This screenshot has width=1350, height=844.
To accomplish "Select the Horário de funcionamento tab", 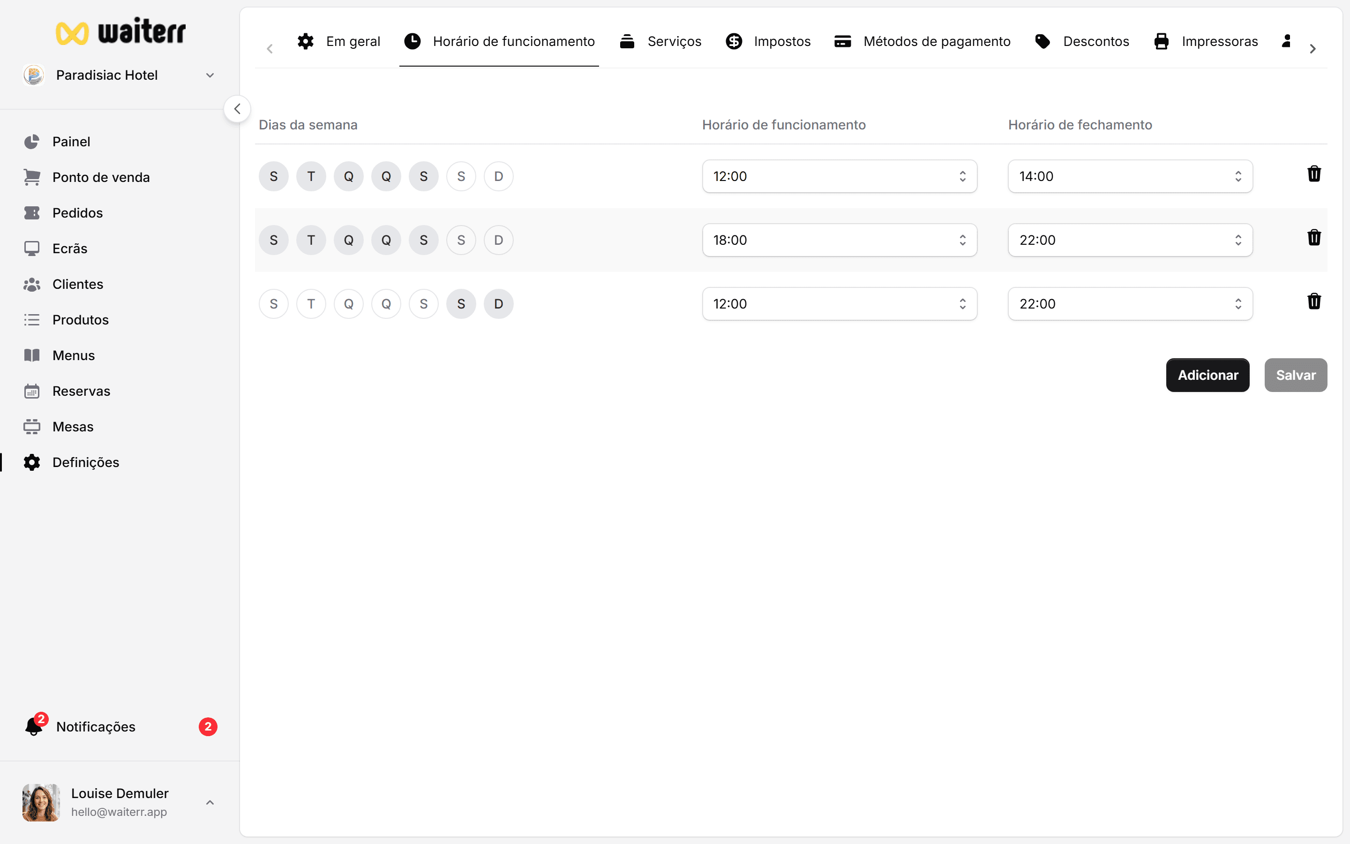I will (499, 41).
